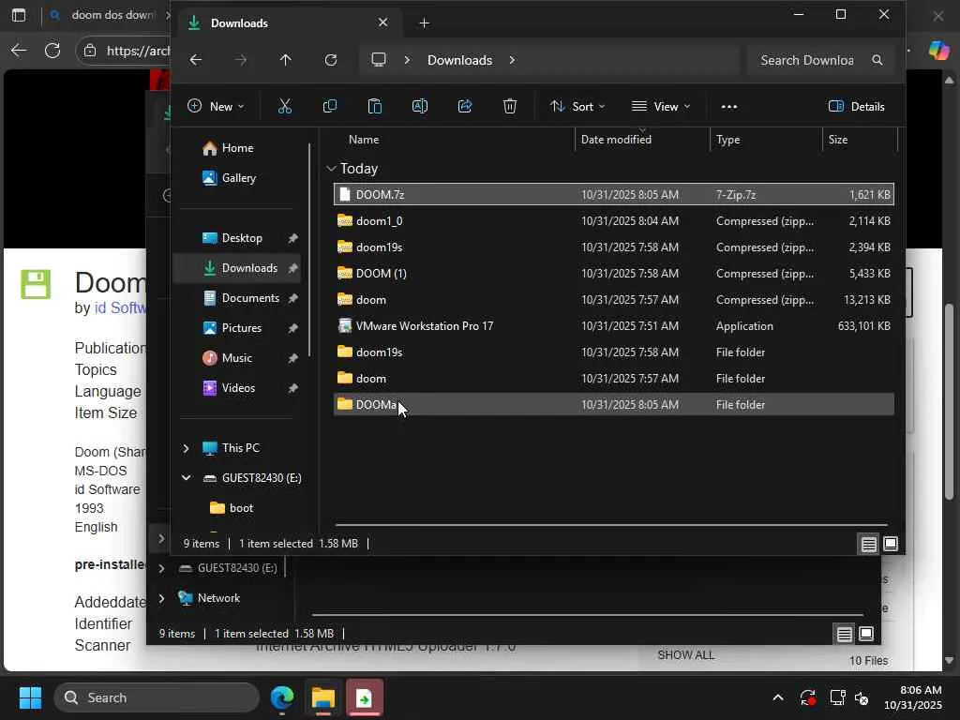Click the This PC monitor icon in address bar

(379, 60)
